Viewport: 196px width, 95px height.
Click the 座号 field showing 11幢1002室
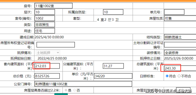[x=54, y=6]
